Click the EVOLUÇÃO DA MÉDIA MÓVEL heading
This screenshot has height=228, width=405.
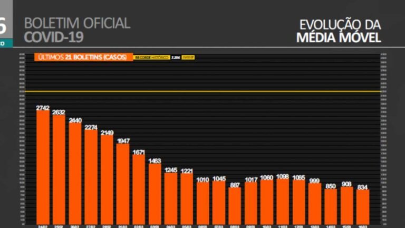tap(339, 31)
